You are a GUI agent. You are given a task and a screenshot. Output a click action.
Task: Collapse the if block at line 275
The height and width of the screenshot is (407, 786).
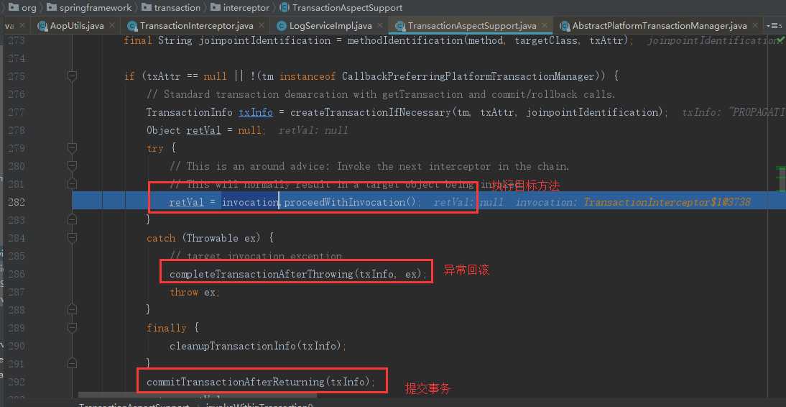click(72, 76)
